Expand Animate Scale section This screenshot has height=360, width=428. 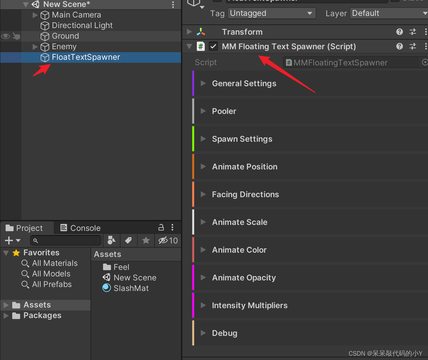pos(203,222)
